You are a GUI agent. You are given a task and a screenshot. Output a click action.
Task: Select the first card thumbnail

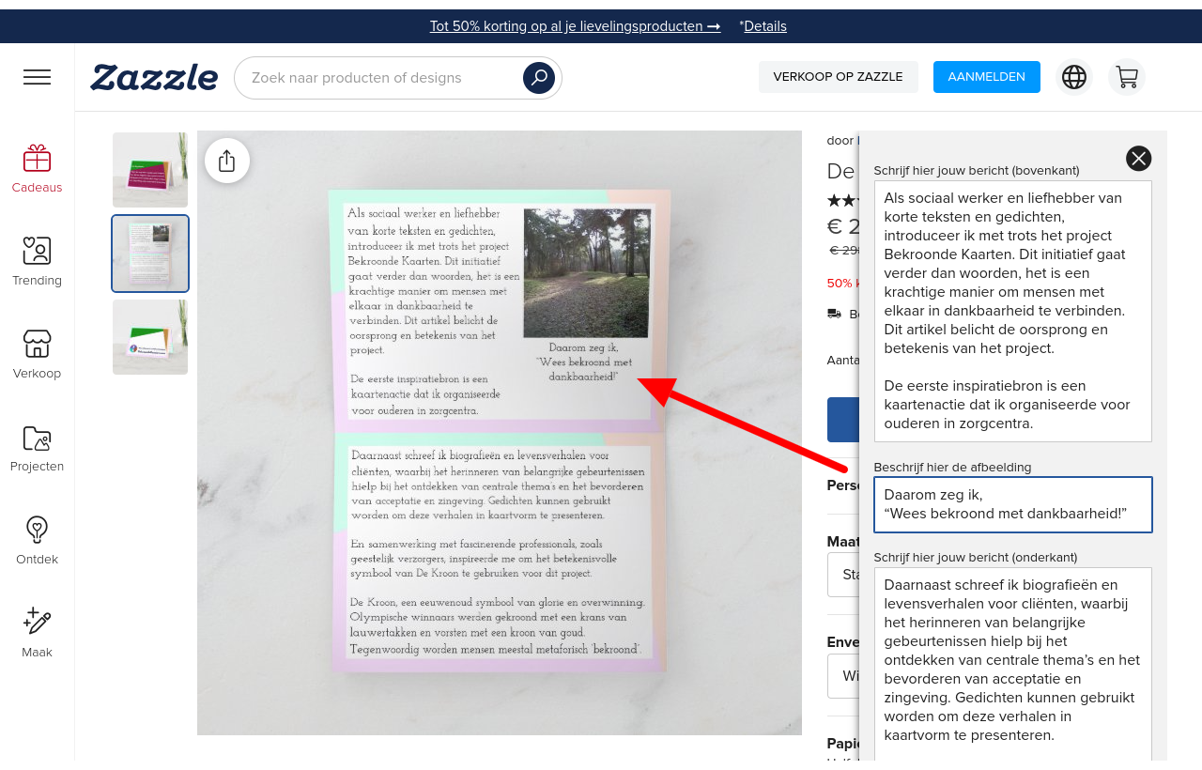(x=150, y=170)
